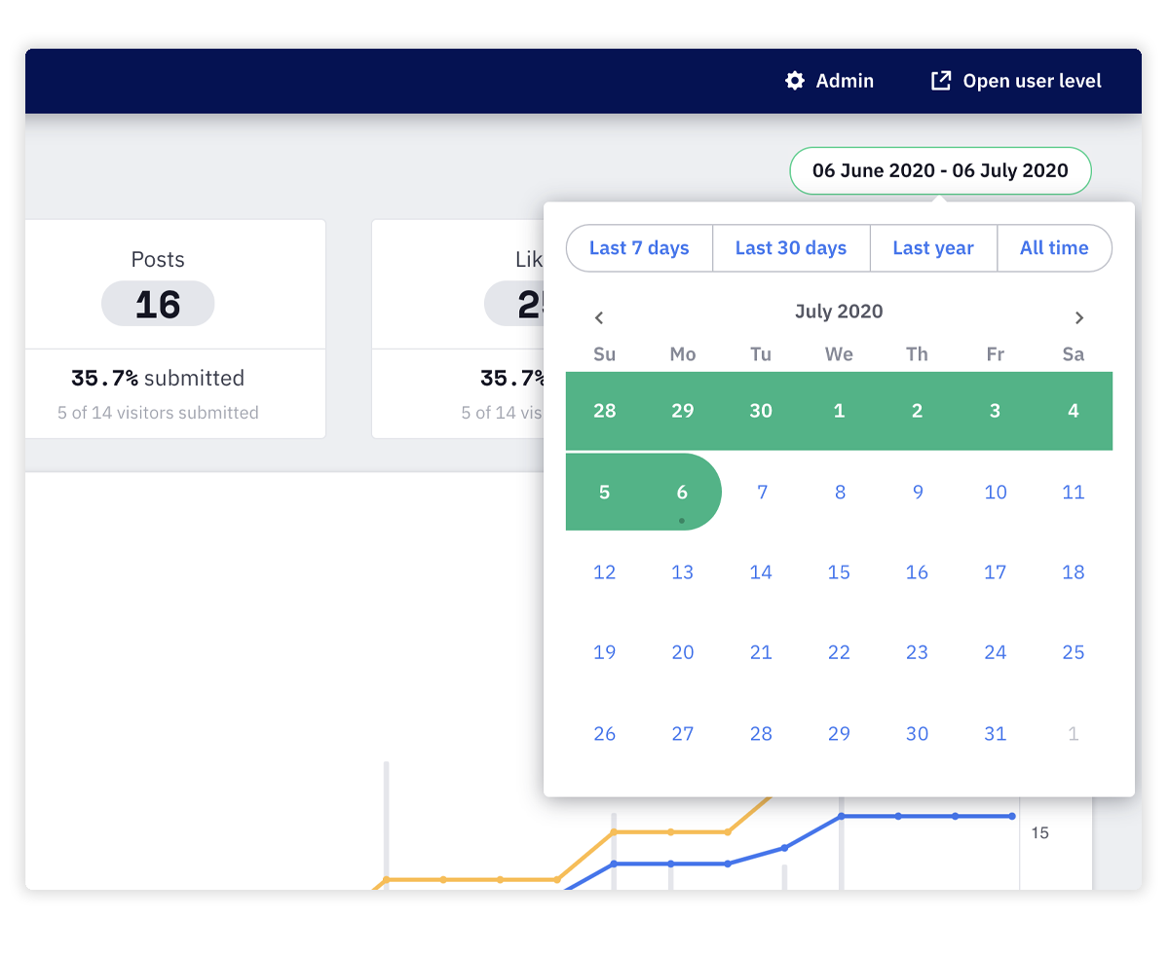
Task: Pick July 24 in the calendar
Action: coord(995,652)
